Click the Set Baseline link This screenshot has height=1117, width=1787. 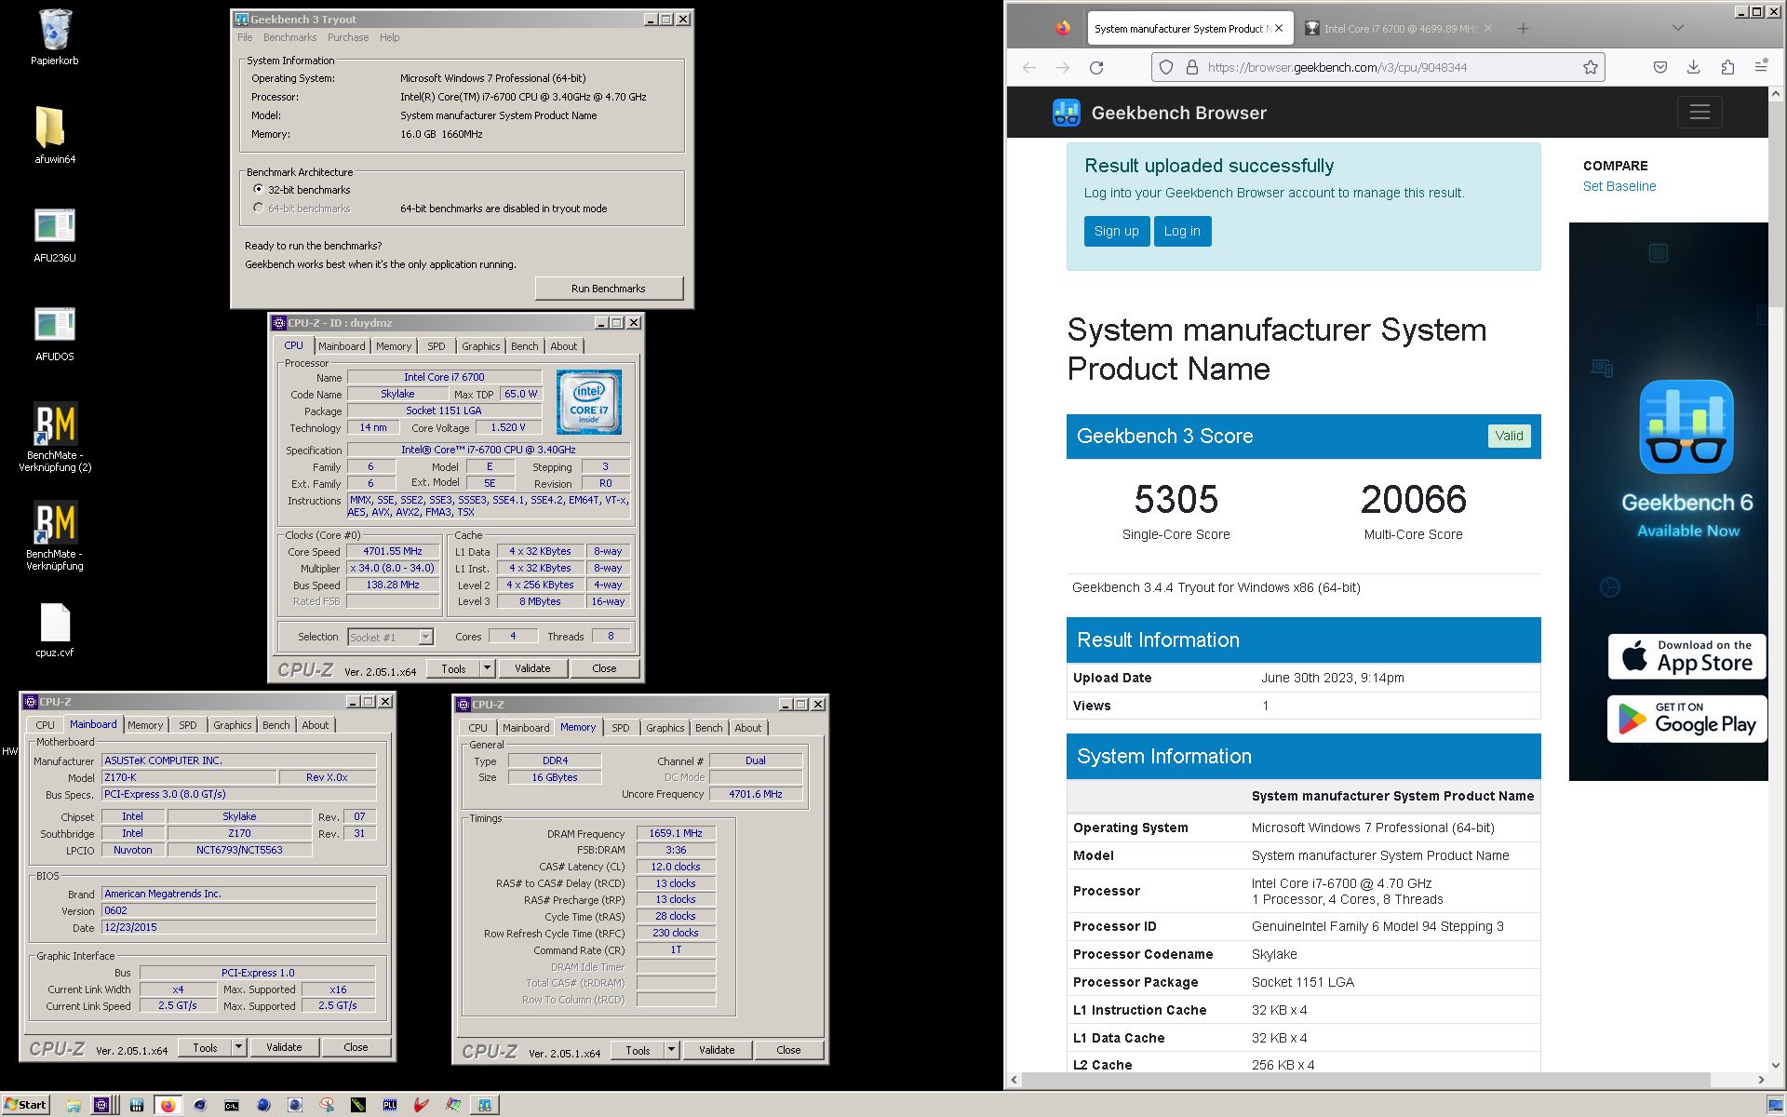point(1619,186)
